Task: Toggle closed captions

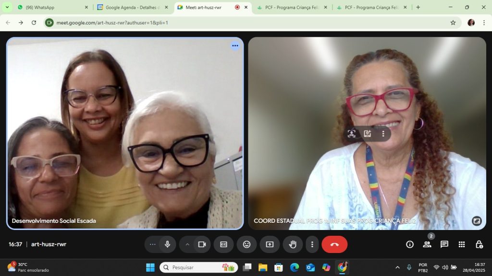Action: point(223,244)
